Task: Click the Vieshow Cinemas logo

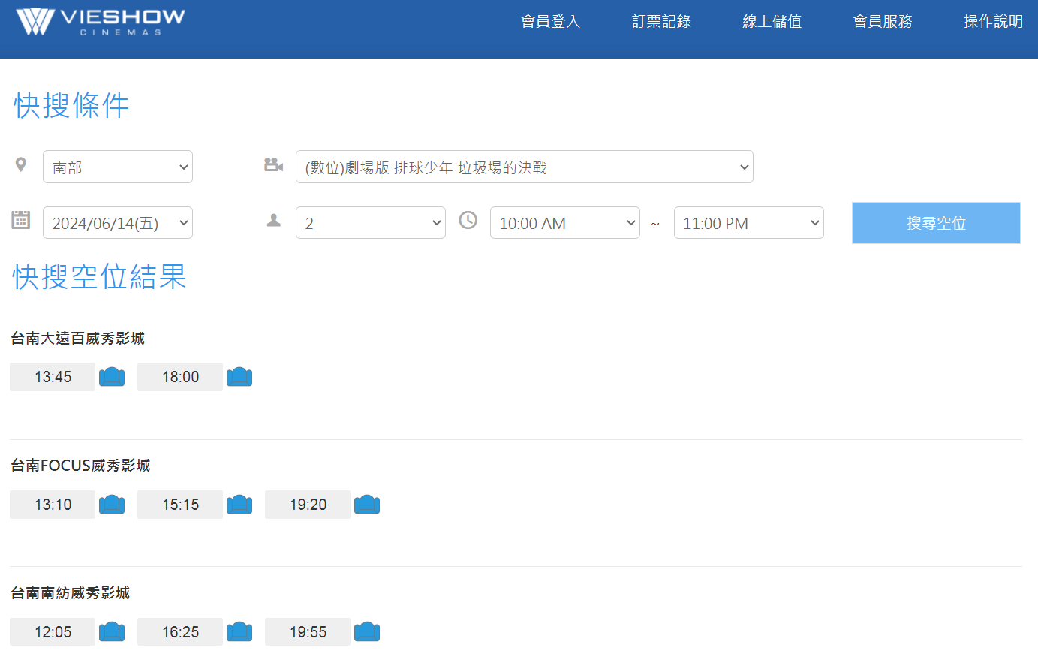Action: tap(101, 21)
